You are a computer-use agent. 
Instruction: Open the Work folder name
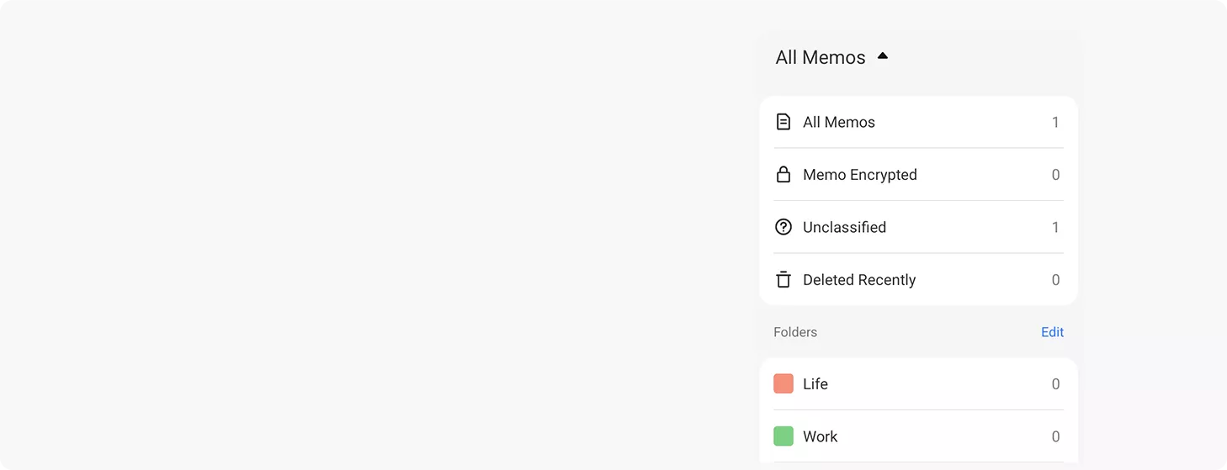pos(820,436)
